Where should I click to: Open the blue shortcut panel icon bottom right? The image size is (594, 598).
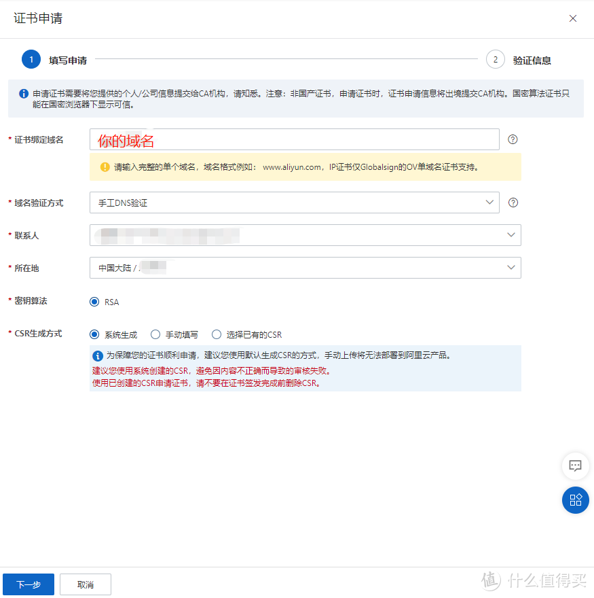click(x=575, y=500)
